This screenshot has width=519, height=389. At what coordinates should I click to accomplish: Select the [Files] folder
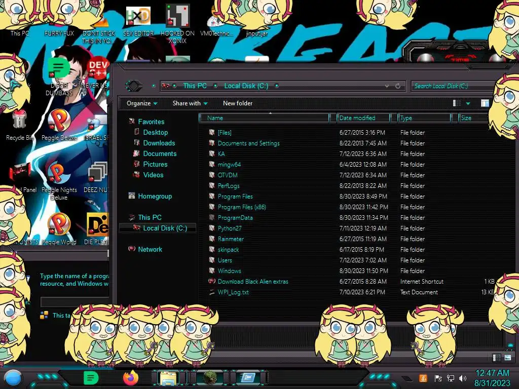pyautogui.click(x=225, y=133)
